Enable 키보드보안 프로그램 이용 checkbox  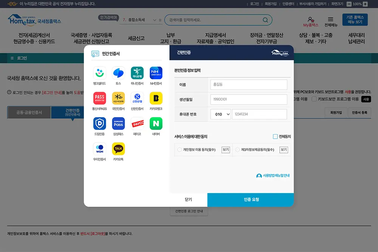tap(314, 99)
